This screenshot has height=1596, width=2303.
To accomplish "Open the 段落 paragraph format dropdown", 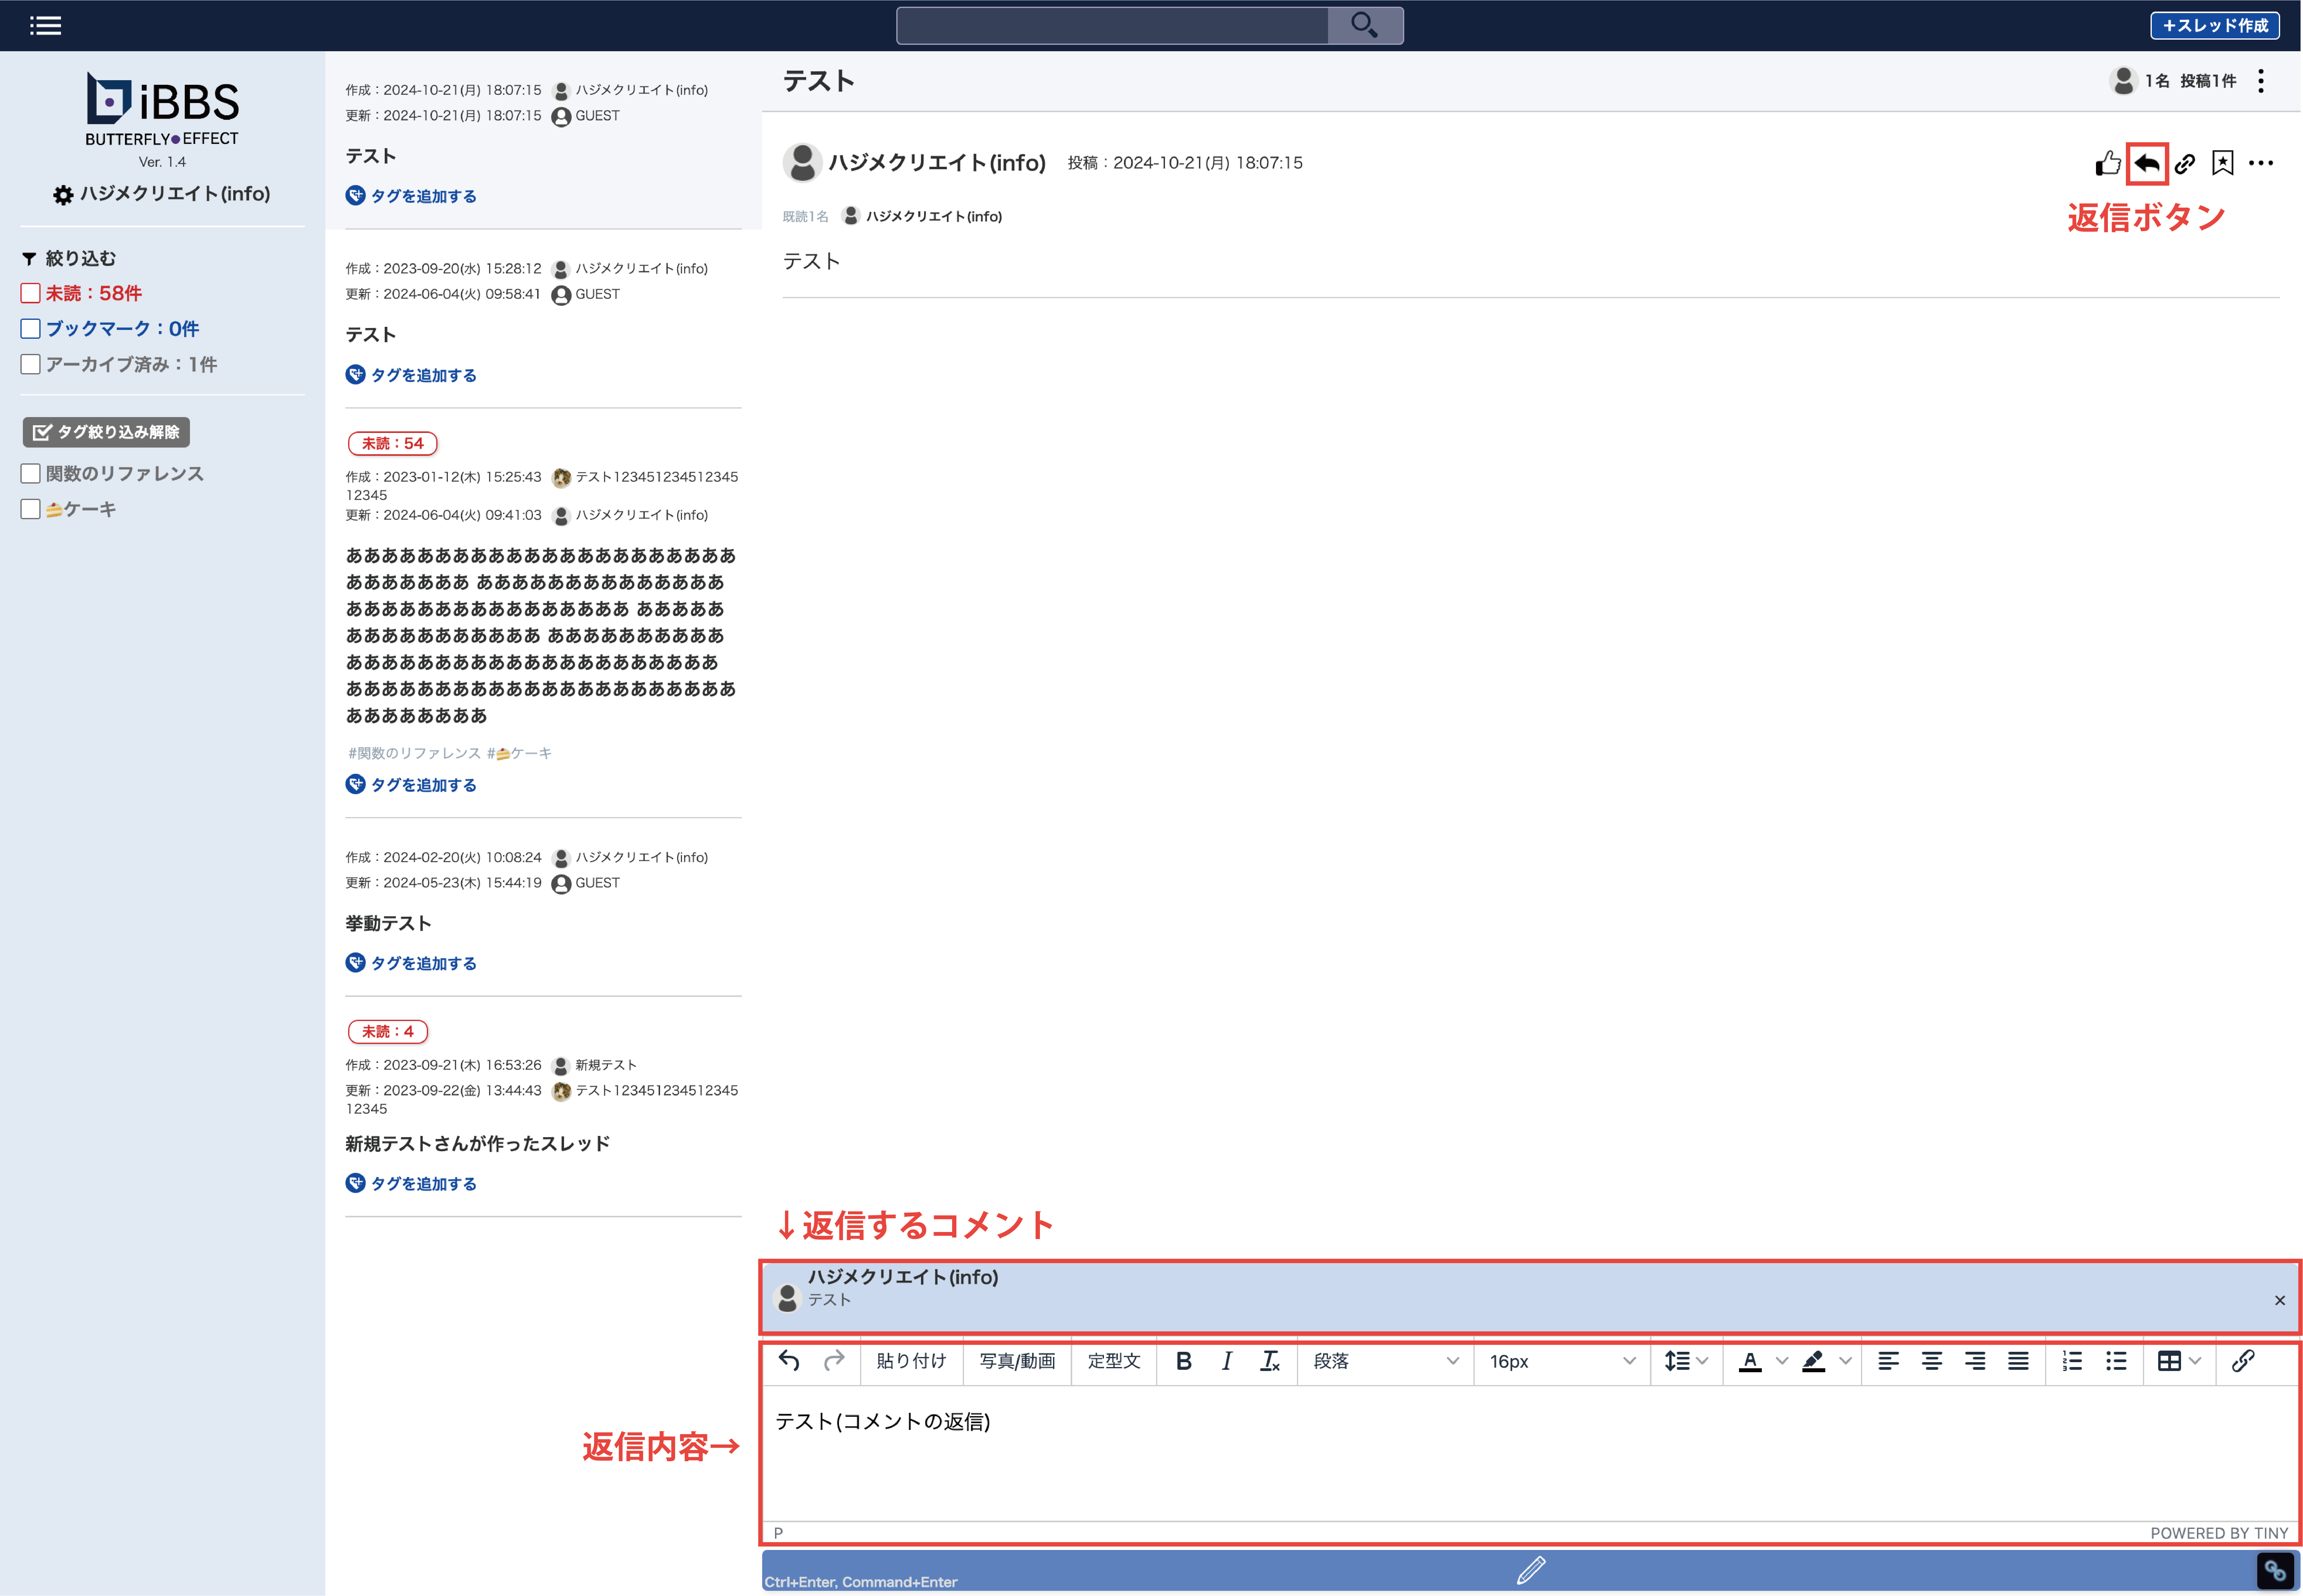I will [x=1385, y=1361].
